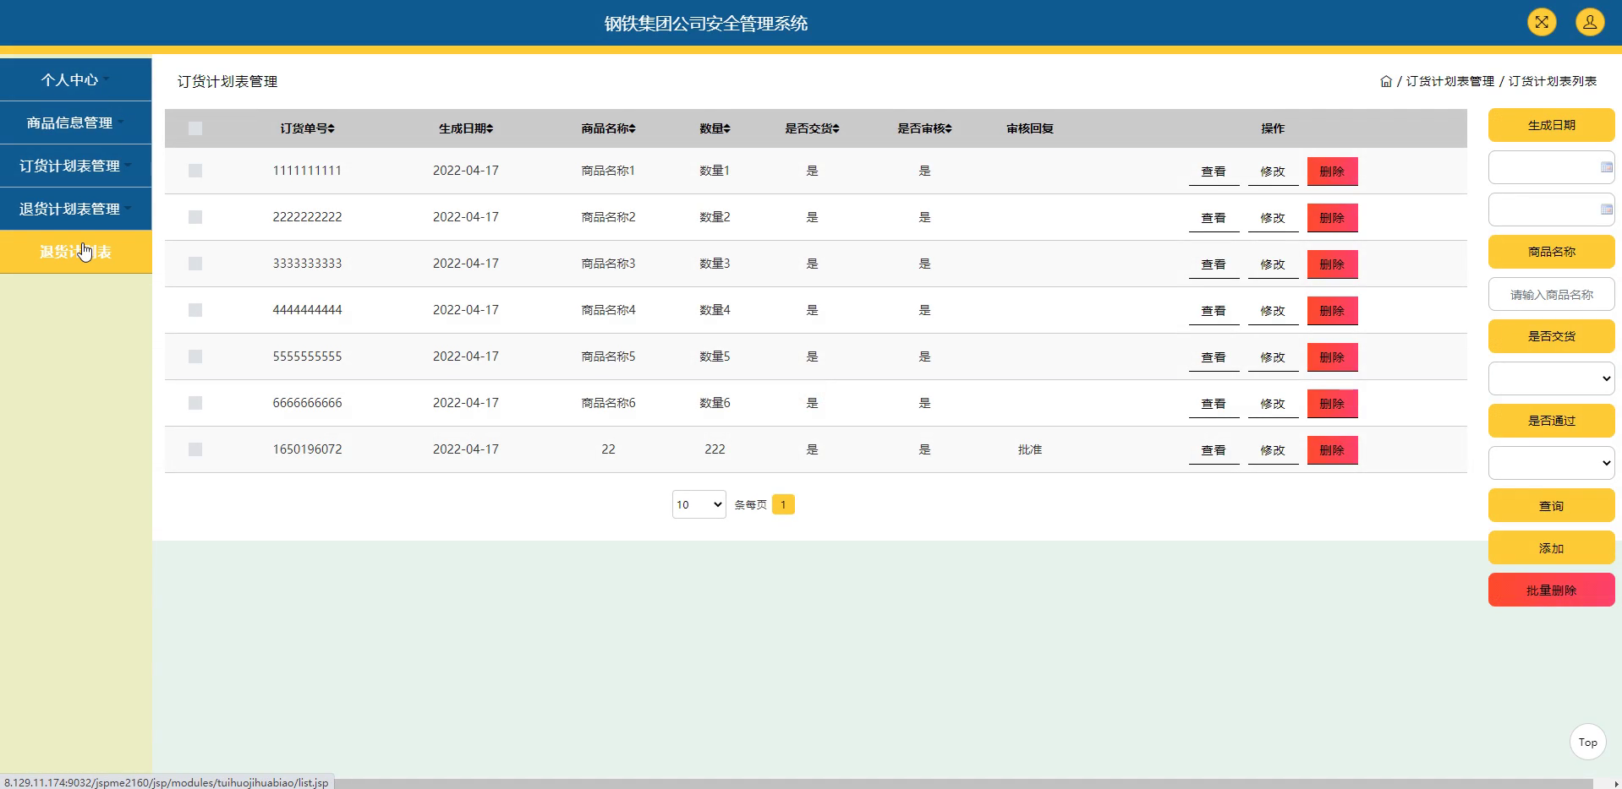This screenshot has width=1622, height=789.
Task: Check the row for order 2222222222
Action: [x=195, y=217]
